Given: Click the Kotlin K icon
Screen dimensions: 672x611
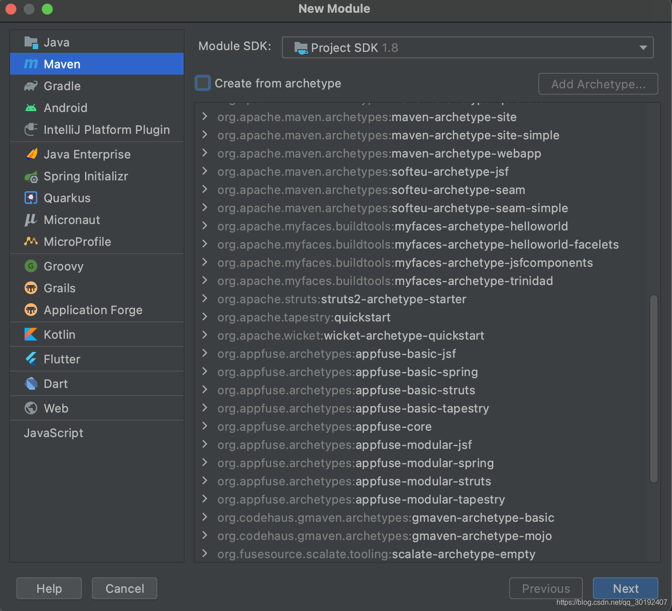Looking at the screenshot, I should 31,335.
